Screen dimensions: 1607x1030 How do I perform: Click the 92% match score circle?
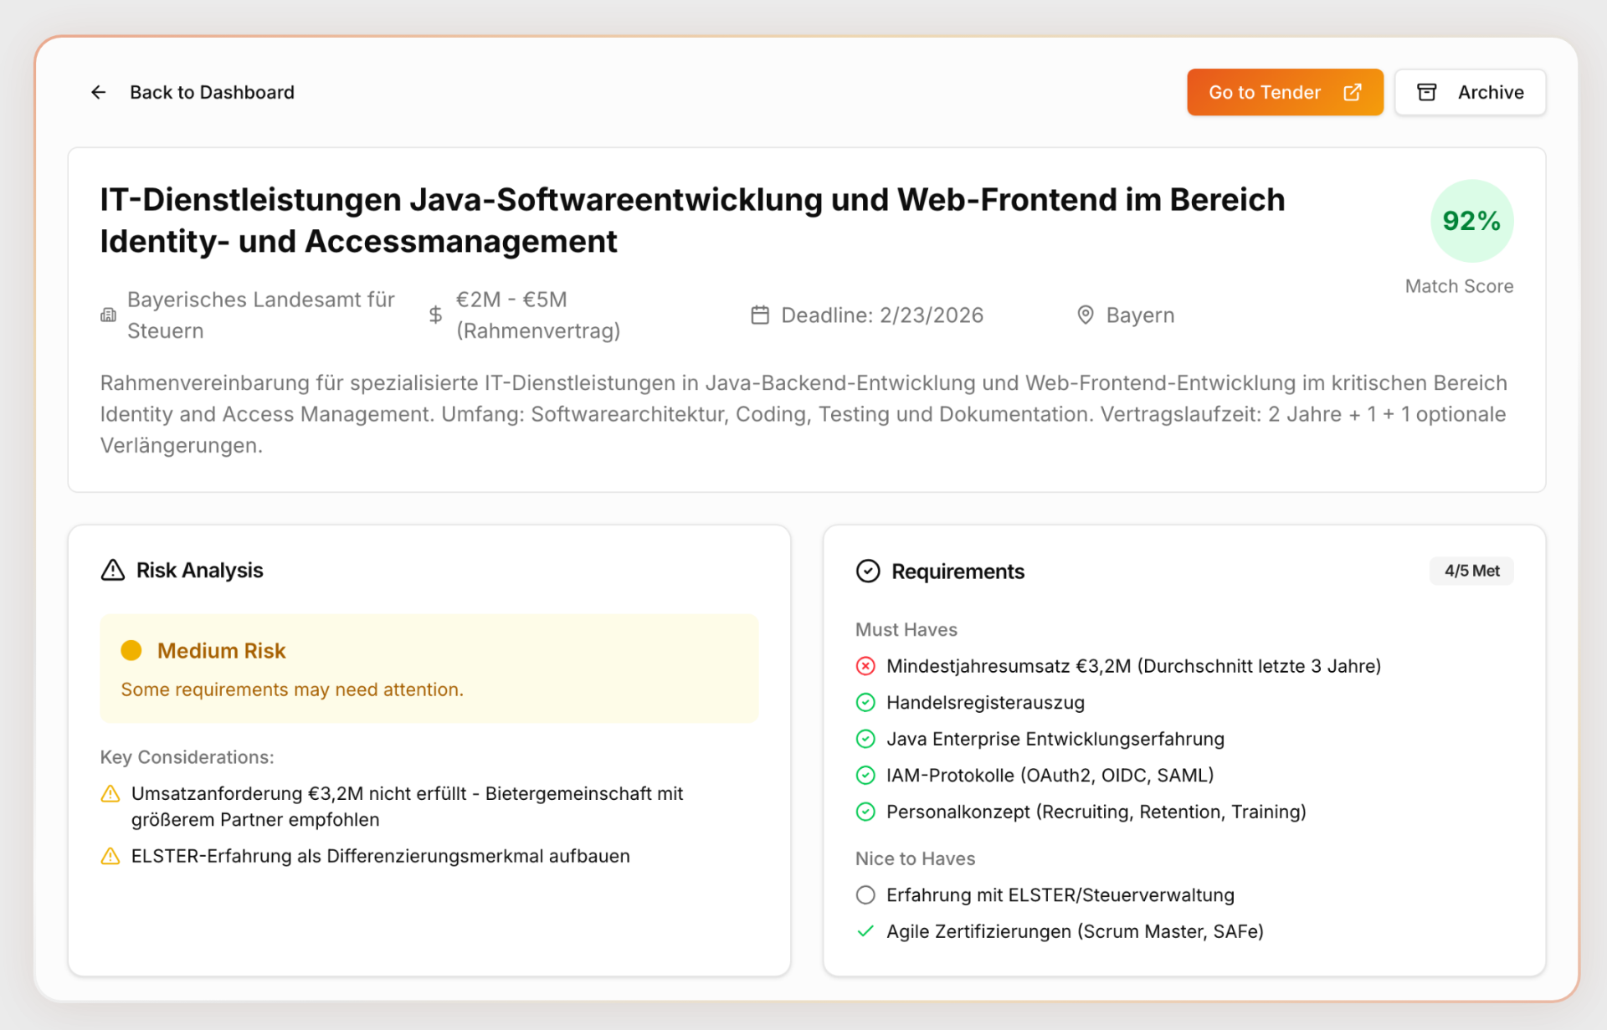(1471, 221)
